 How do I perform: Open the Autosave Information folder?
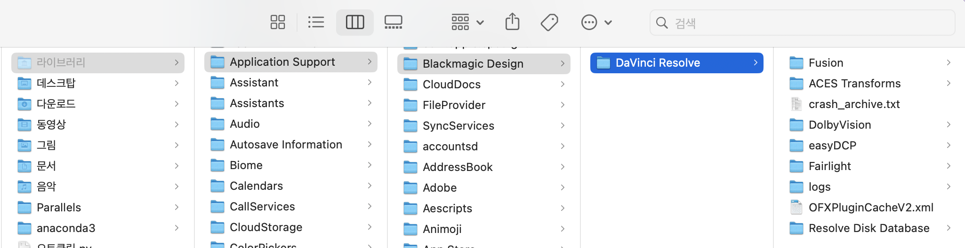[x=291, y=144]
